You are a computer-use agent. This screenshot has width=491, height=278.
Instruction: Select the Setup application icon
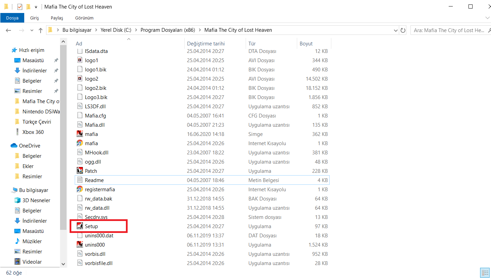coord(80,226)
